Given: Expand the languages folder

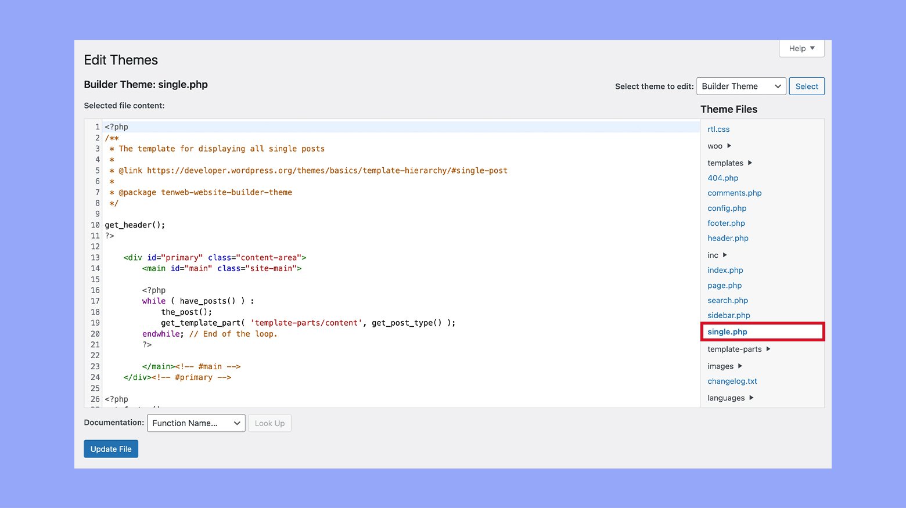Looking at the screenshot, I should click(730, 398).
